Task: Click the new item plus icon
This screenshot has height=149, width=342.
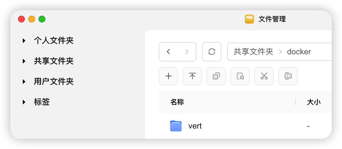Action: click(168, 76)
